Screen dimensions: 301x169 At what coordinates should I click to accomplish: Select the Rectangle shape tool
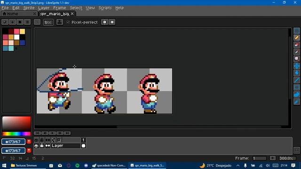297,87
